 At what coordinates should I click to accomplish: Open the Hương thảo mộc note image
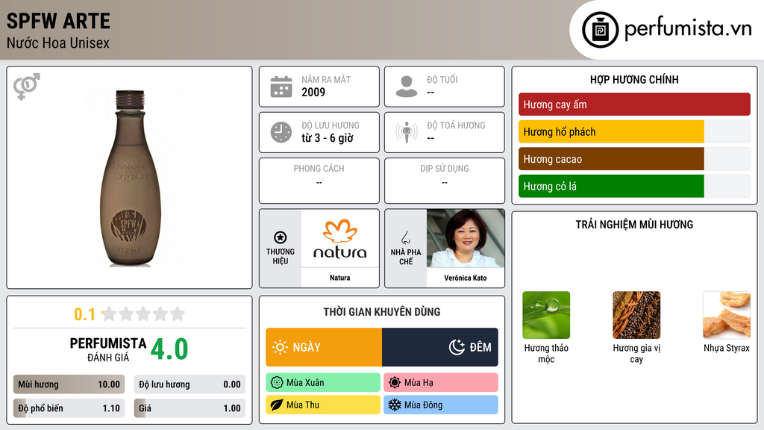(x=546, y=315)
